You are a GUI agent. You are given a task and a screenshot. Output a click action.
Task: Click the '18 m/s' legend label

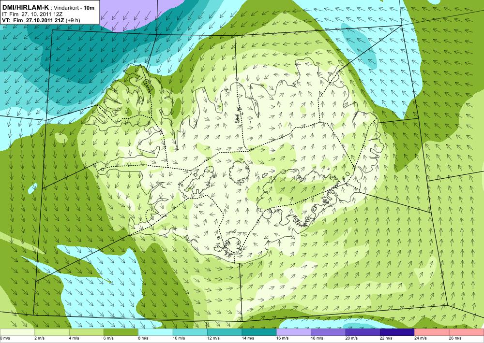pyautogui.click(x=318, y=338)
